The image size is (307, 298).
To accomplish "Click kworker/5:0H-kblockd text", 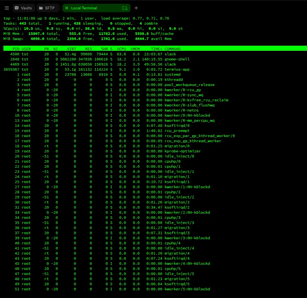I will (187, 289).
